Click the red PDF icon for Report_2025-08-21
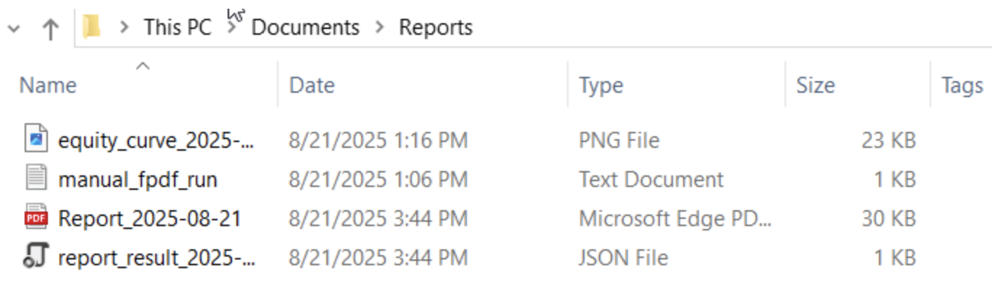This screenshot has height=287, width=992. (36, 217)
